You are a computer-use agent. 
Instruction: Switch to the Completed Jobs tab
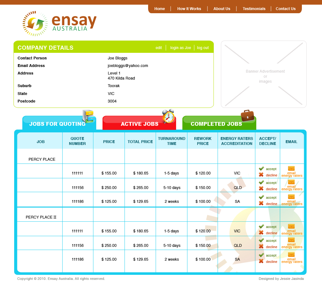[219, 123]
